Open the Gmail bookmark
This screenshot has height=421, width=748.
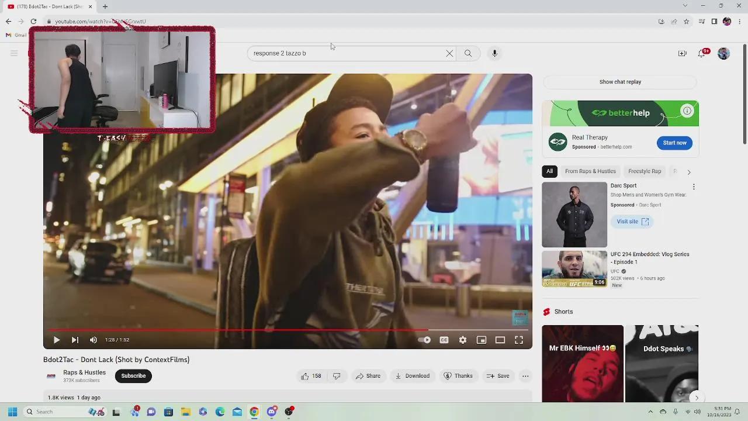pos(16,35)
